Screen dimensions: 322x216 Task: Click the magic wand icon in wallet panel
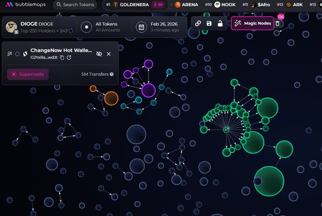tap(9, 54)
